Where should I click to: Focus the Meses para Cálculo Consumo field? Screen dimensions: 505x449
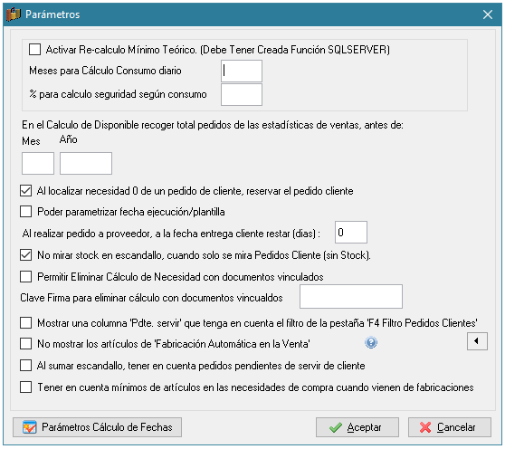pyautogui.click(x=242, y=71)
